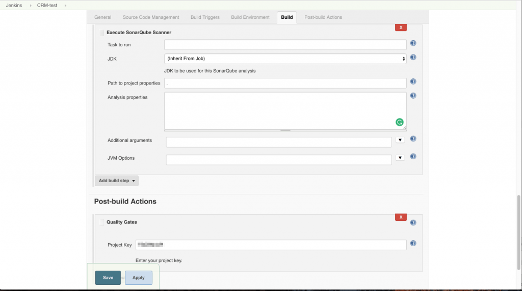The width and height of the screenshot is (522, 291).
Task: Open help for JVM Options
Action: coord(413,157)
